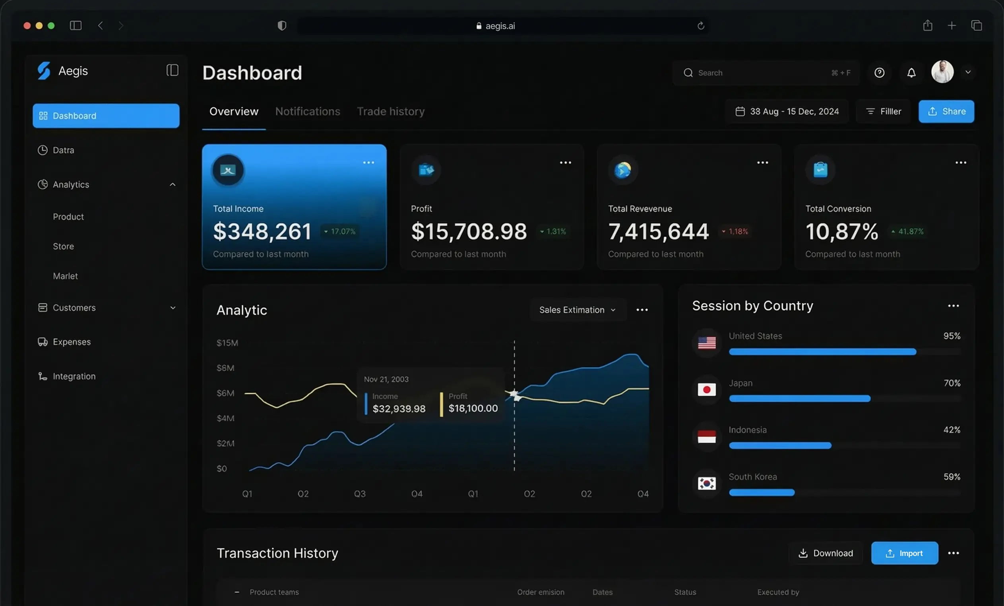This screenshot has height=606, width=1004.
Task: Open the Session by Country options menu
Action: (954, 306)
